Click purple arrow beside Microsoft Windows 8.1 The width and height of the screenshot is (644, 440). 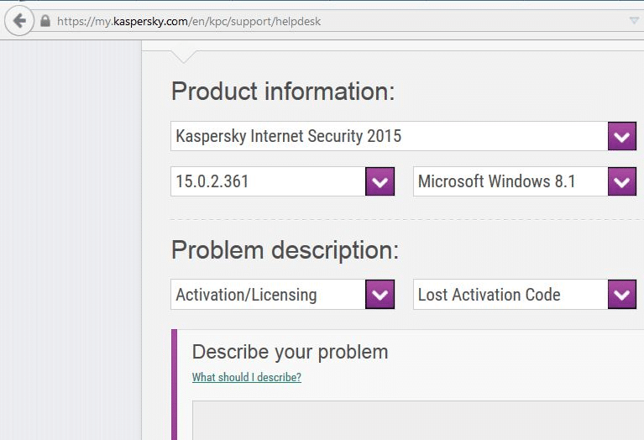tap(622, 181)
